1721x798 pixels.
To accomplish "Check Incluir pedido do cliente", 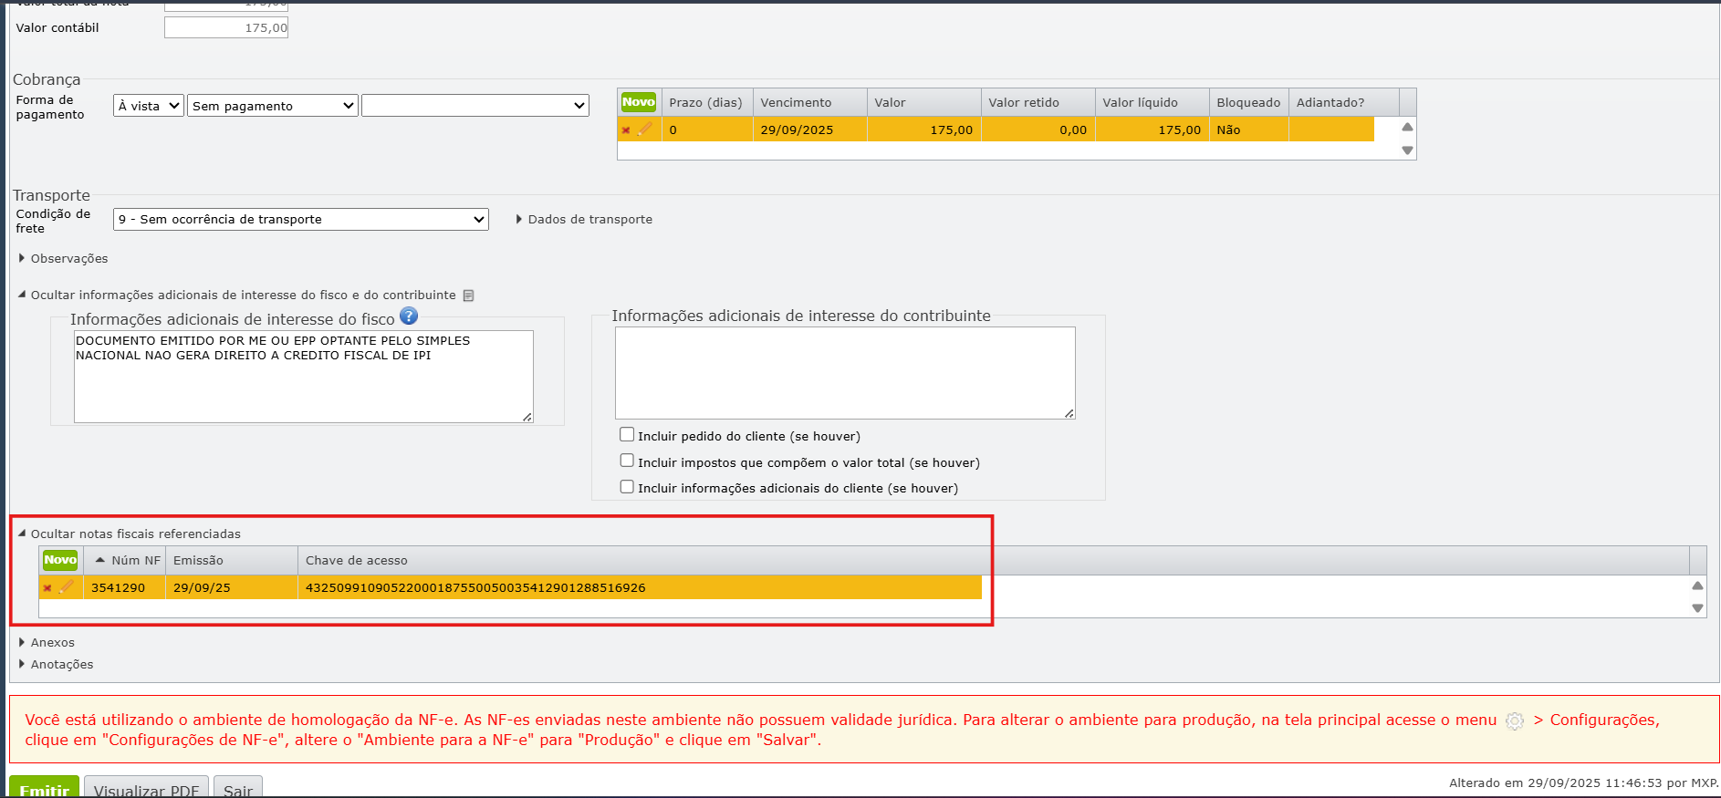I will coord(627,435).
